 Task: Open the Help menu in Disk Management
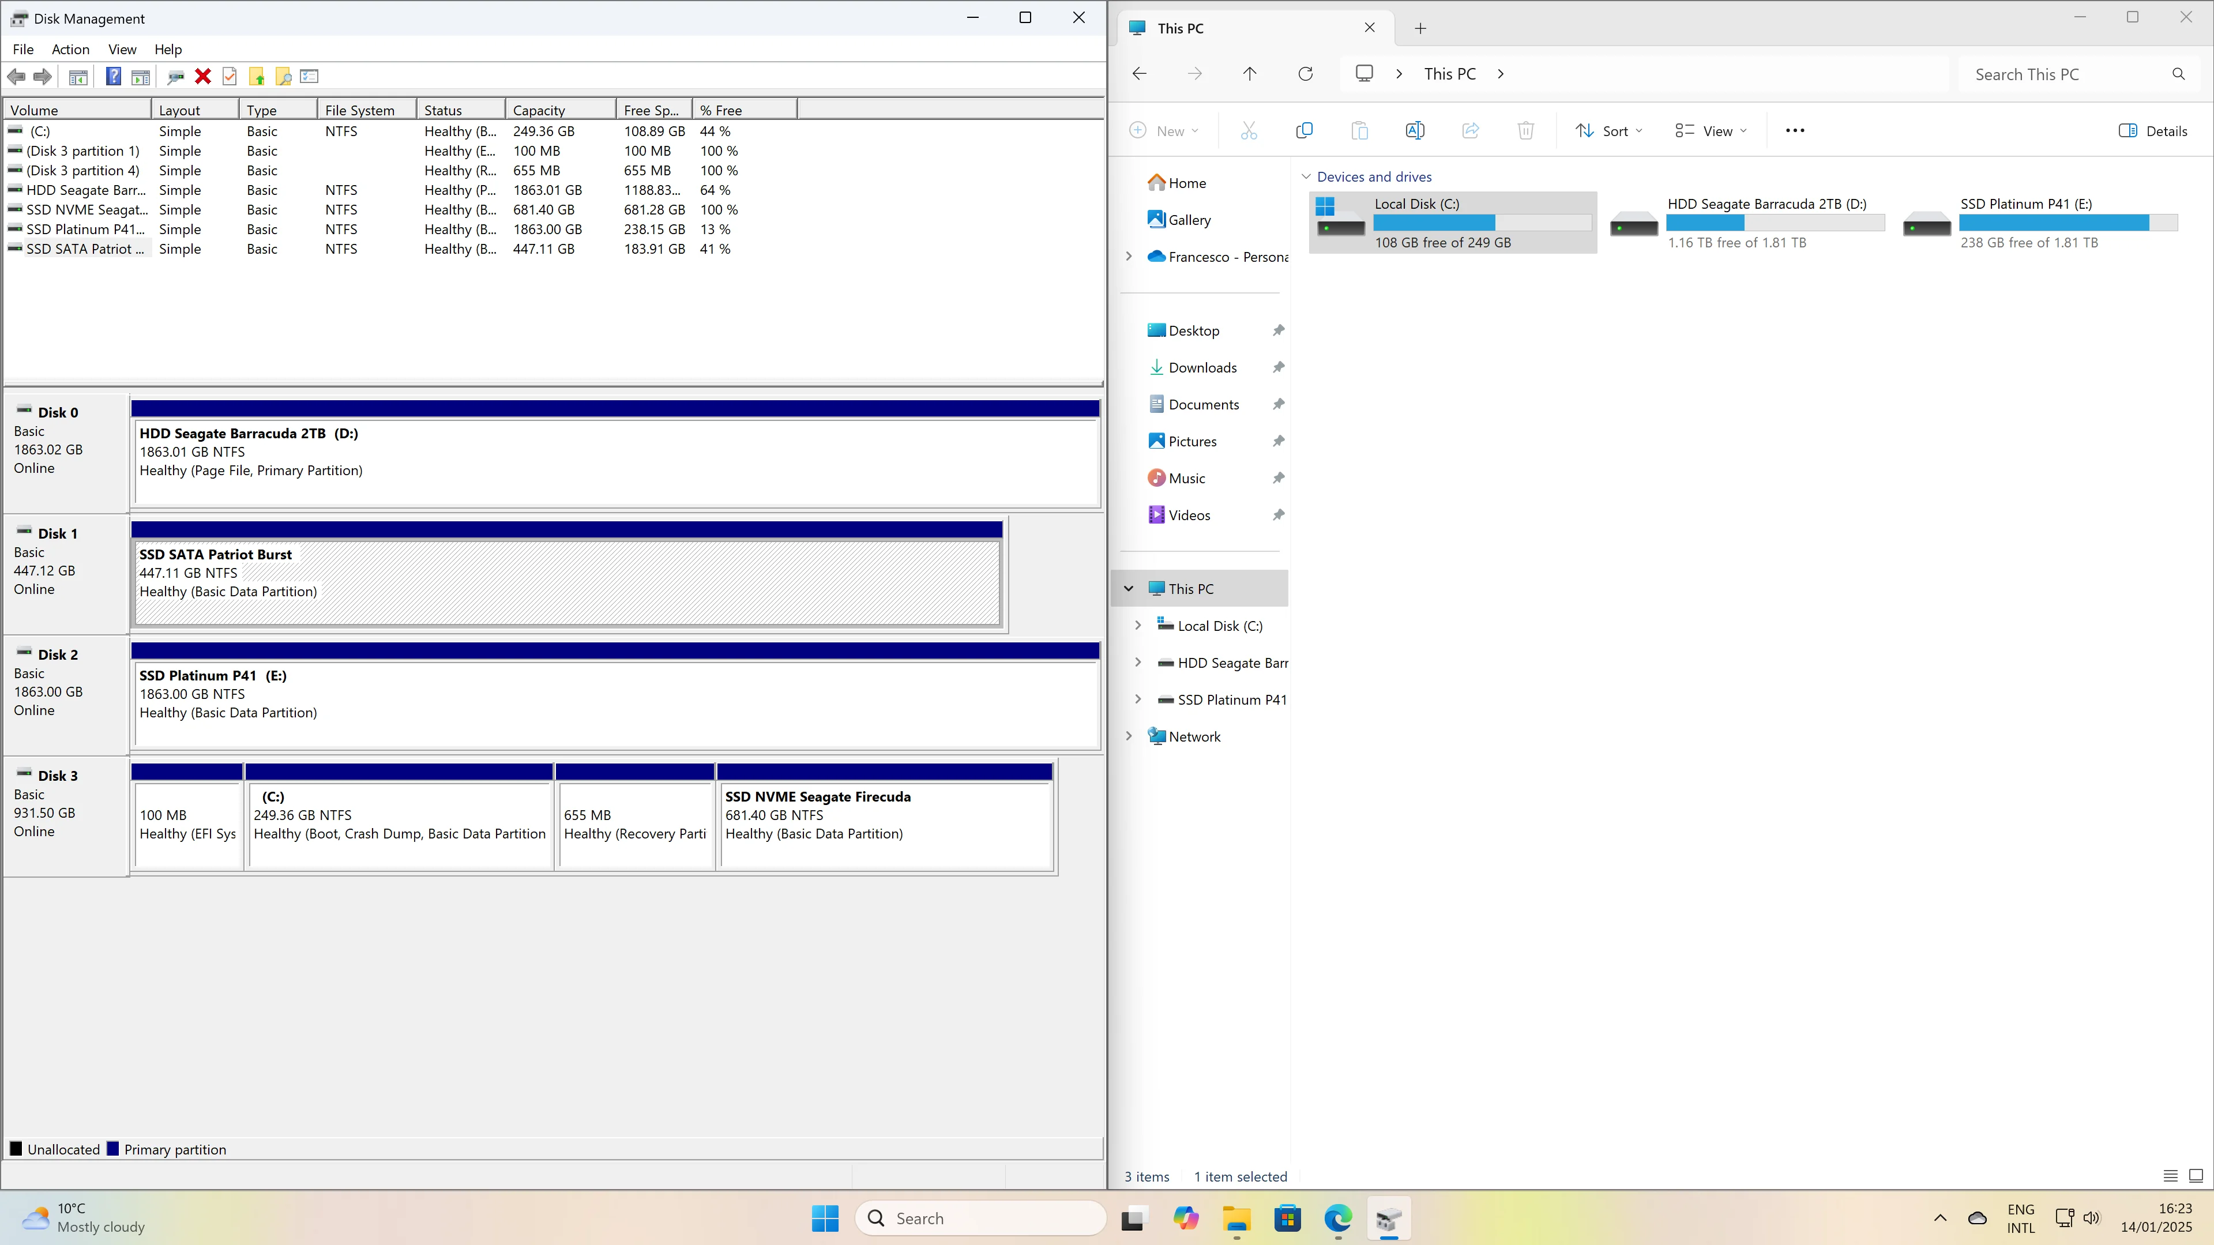click(168, 49)
